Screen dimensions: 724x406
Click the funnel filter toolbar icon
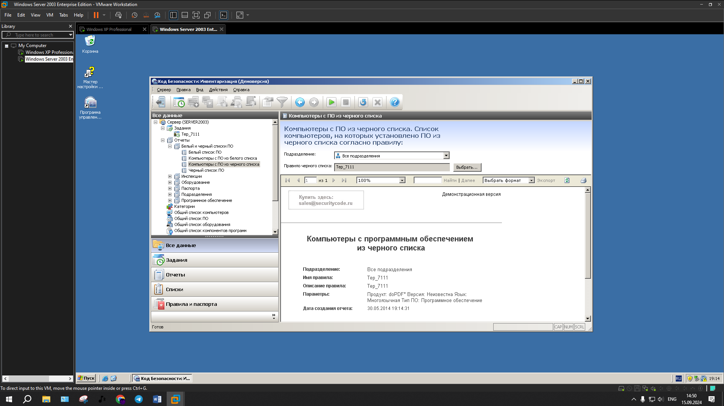click(x=282, y=102)
